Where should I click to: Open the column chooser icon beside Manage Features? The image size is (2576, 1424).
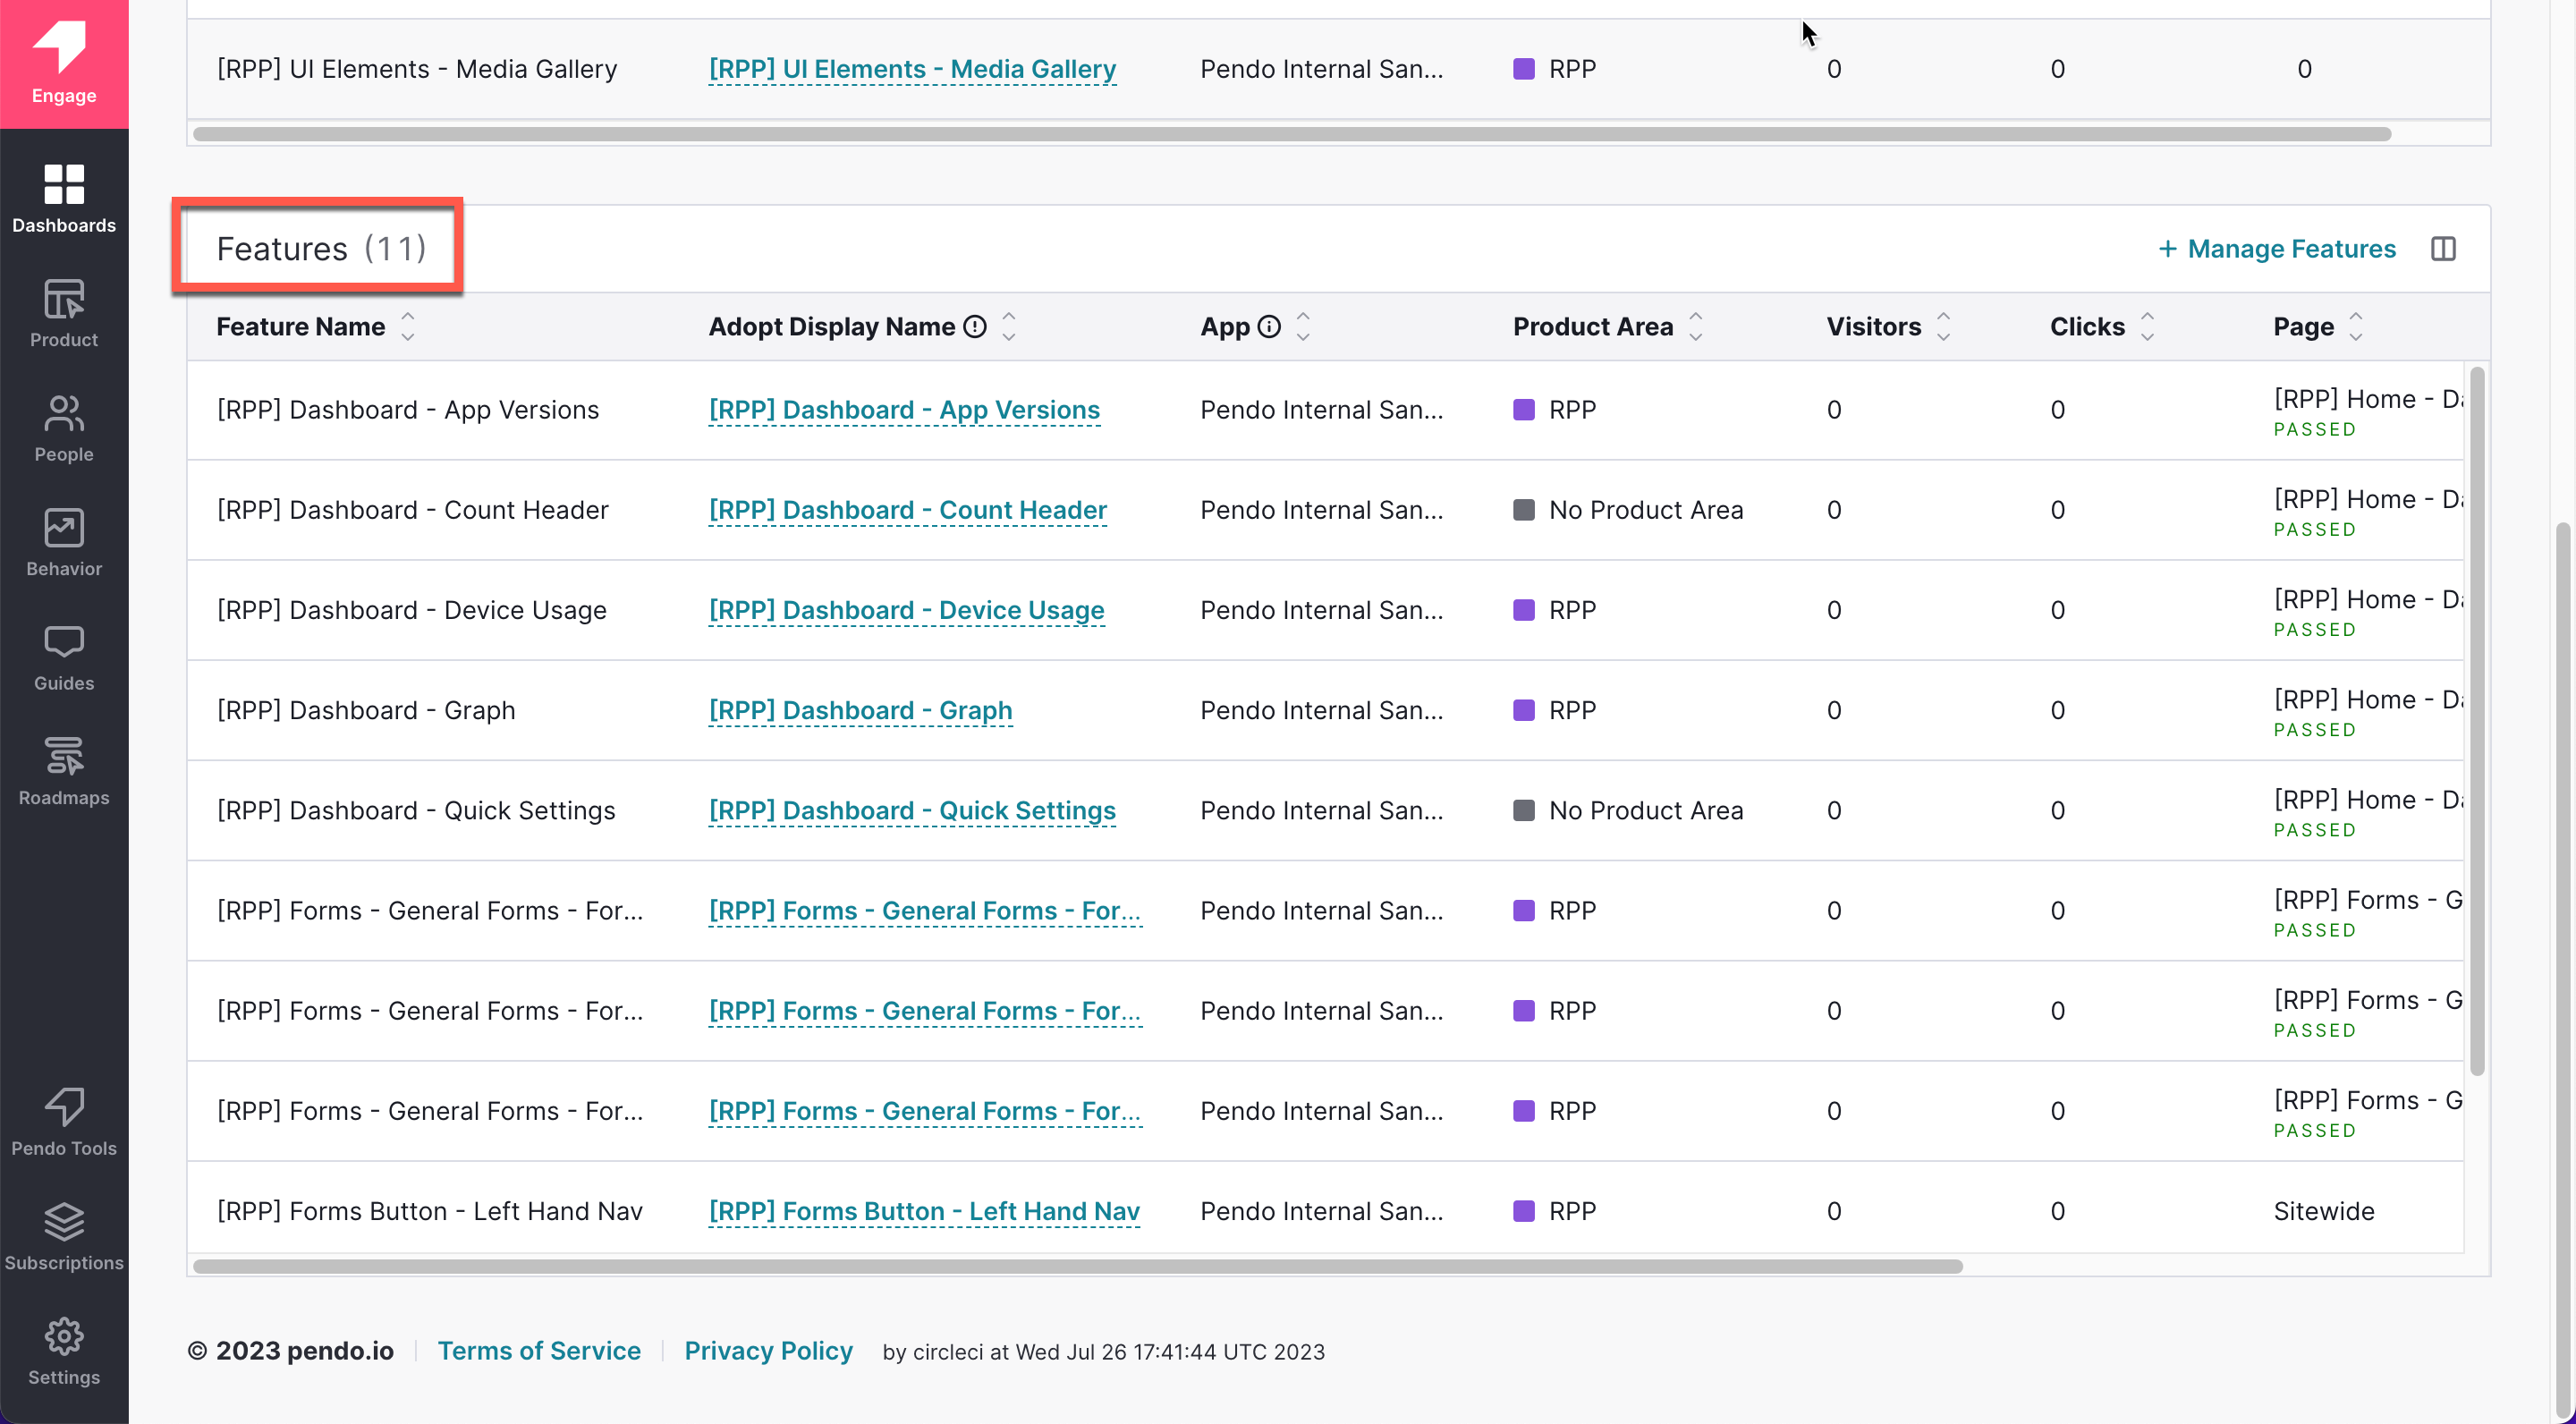(2443, 249)
